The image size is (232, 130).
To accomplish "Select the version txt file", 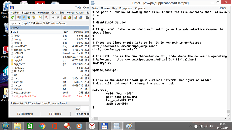I will pos(50,89).
